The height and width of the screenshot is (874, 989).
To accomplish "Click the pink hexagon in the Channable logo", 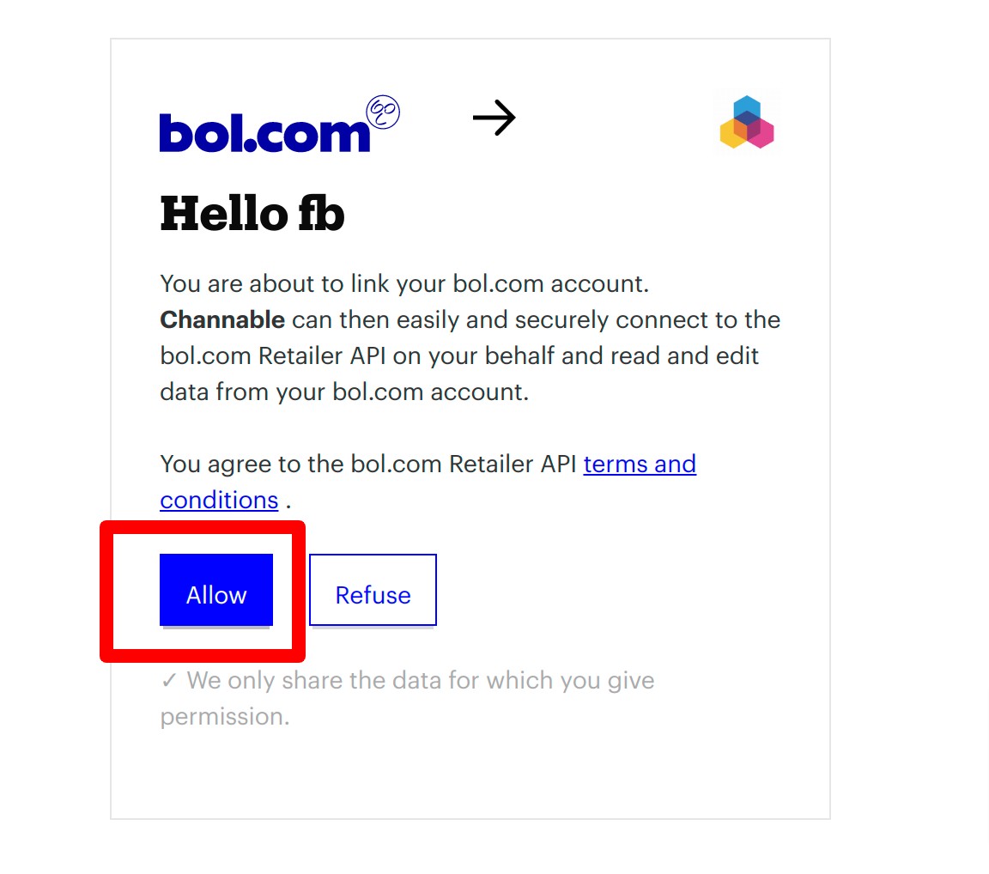I will point(761,134).
